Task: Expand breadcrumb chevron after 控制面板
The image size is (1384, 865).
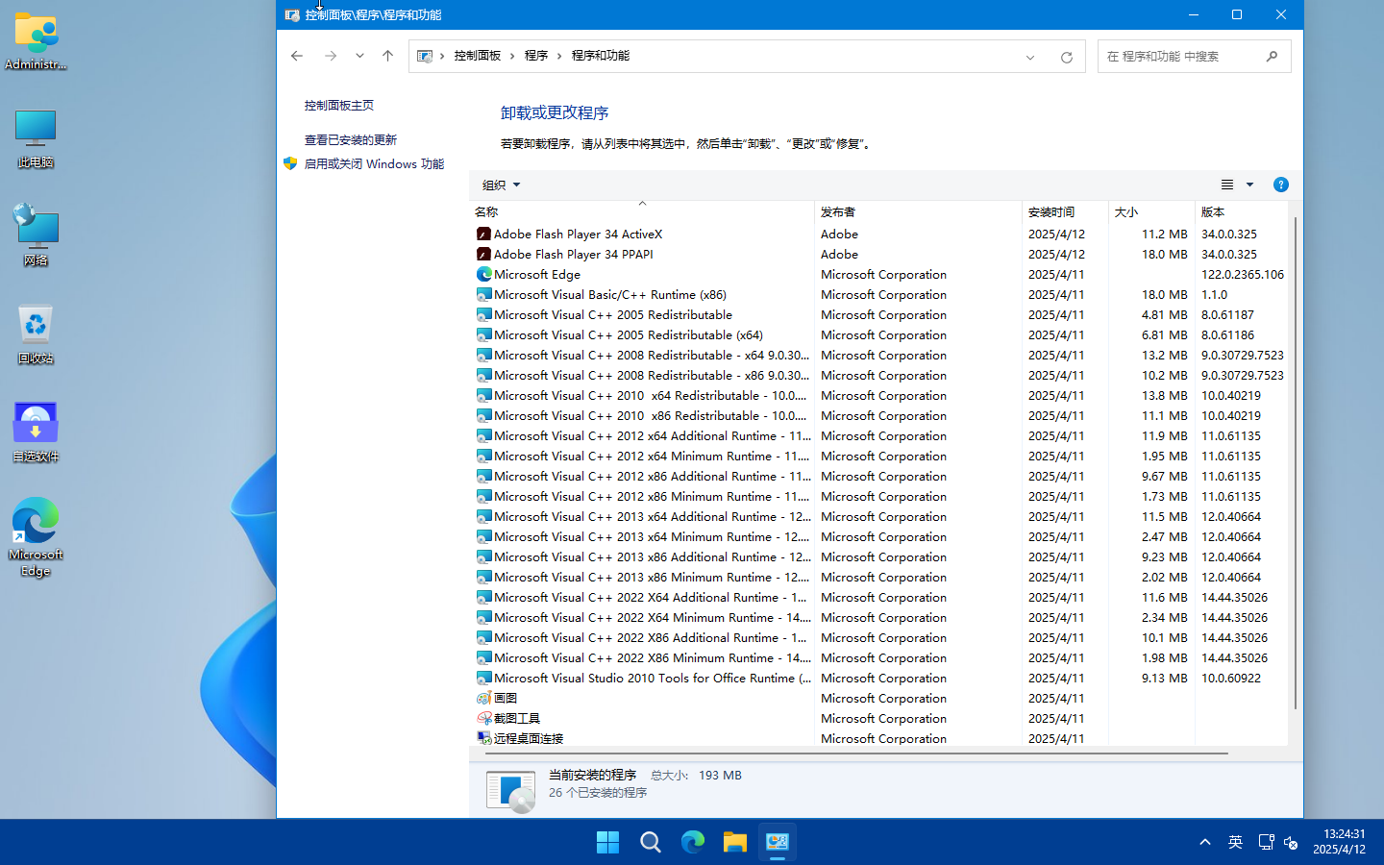Action: point(512,56)
